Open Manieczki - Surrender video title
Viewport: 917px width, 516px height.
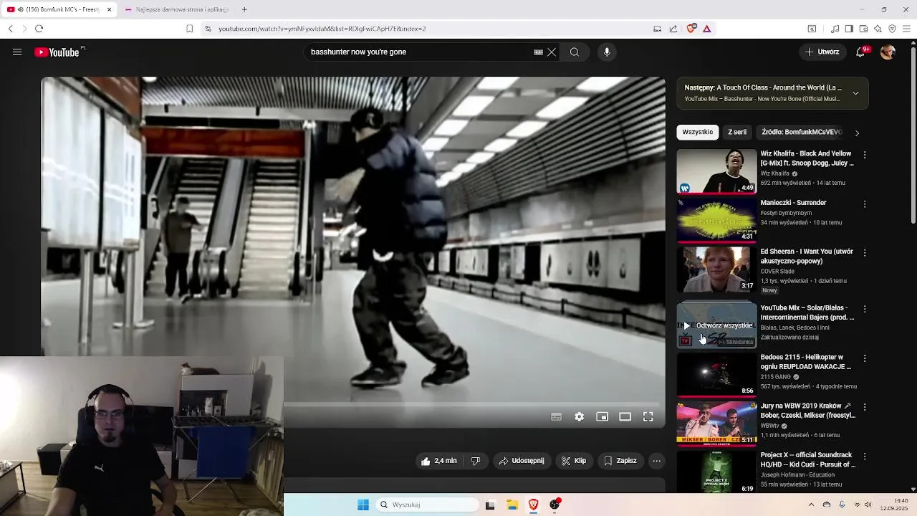click(793, 203)
